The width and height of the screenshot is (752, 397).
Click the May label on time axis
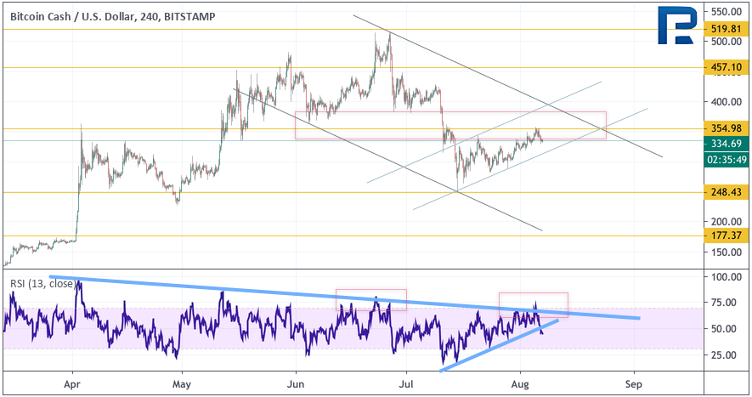tap(182, 384)
